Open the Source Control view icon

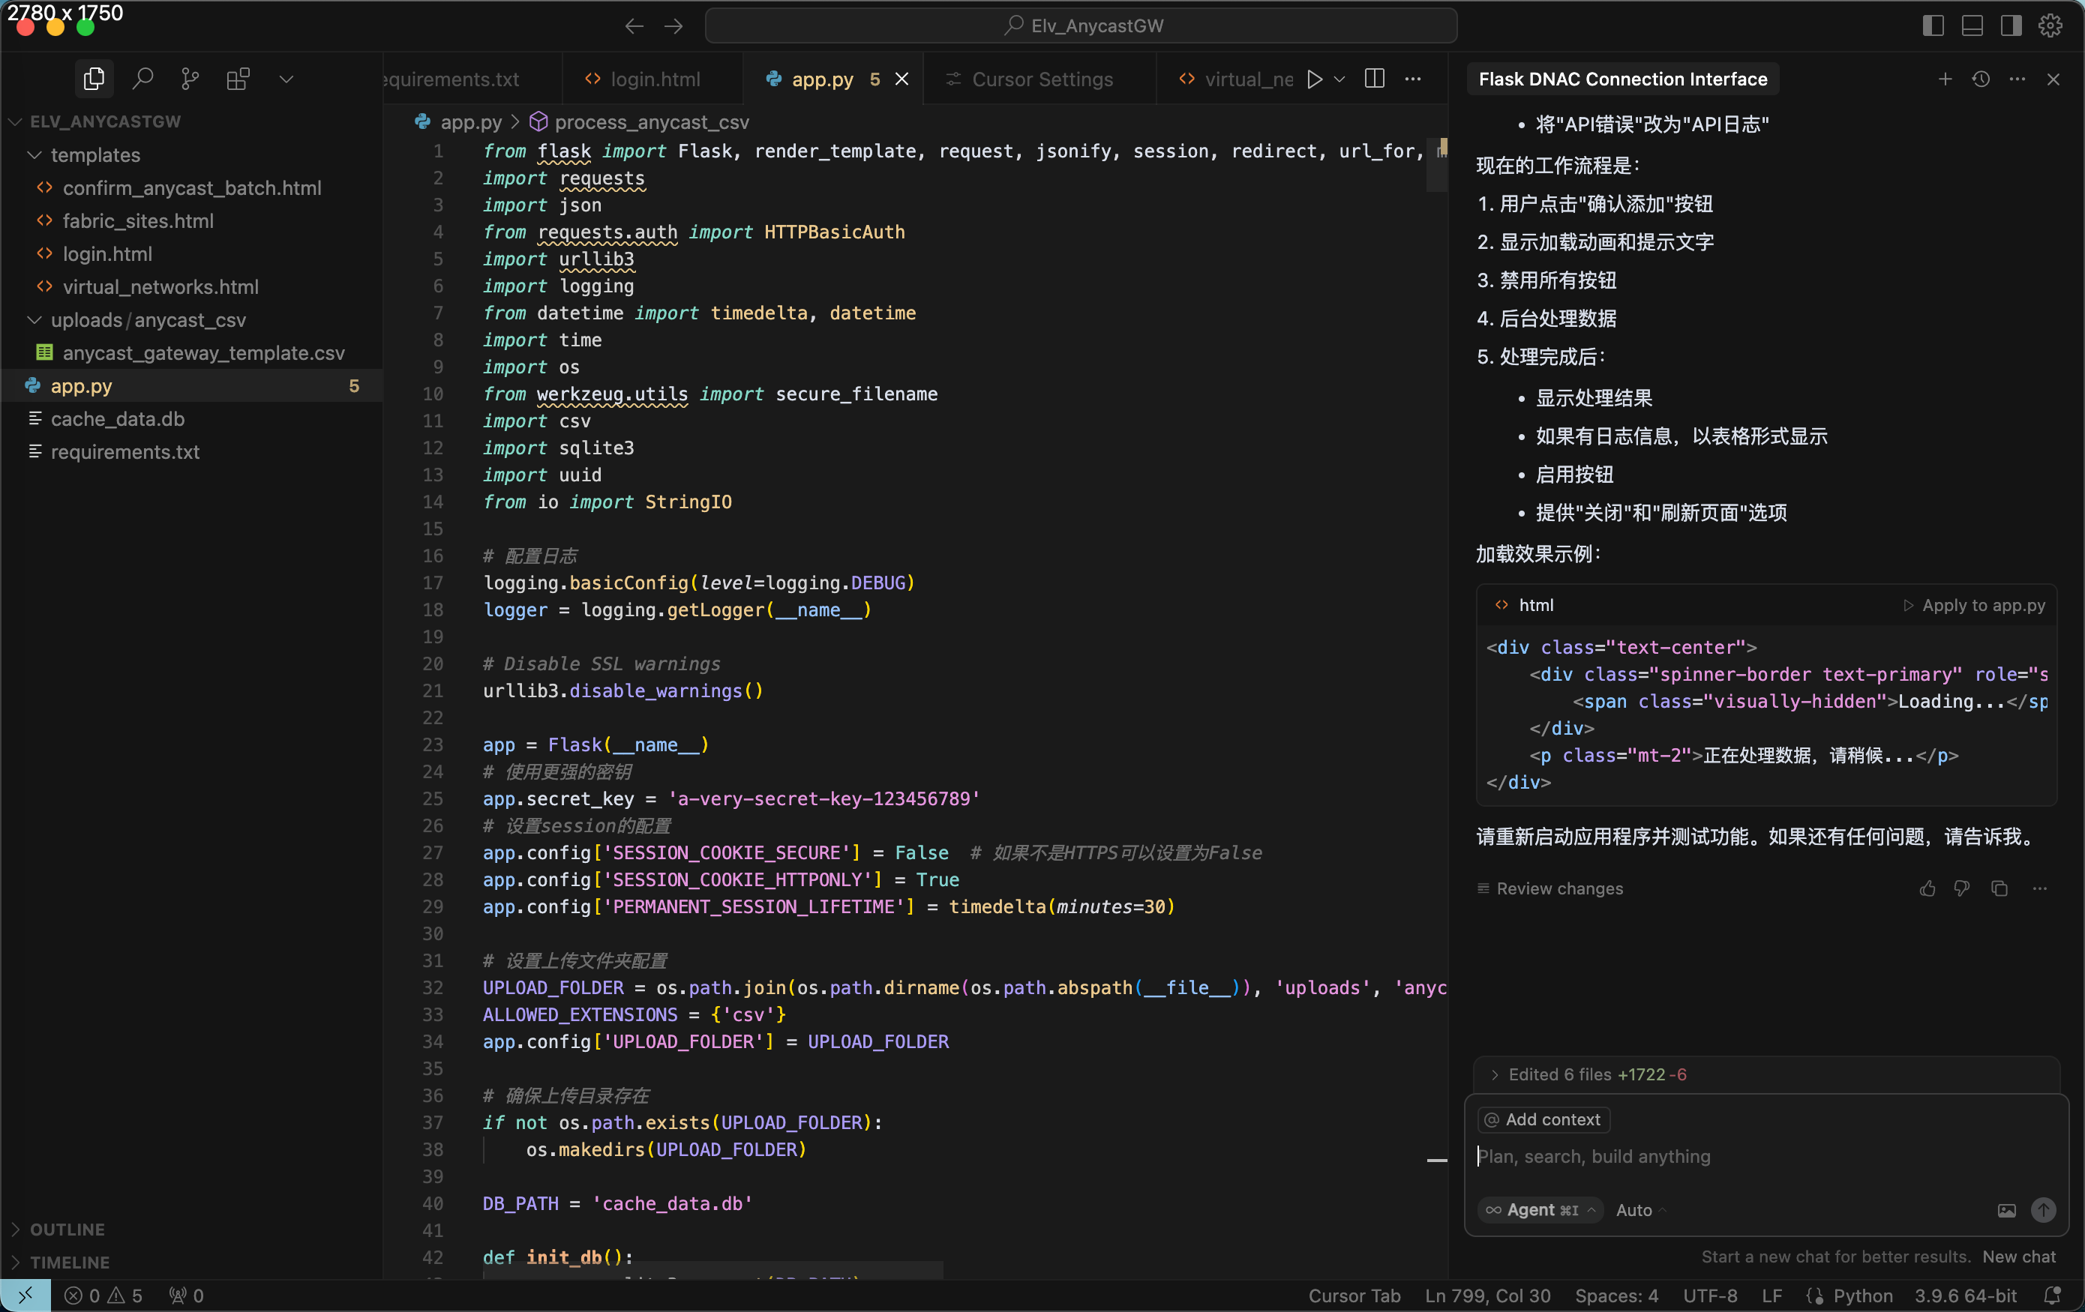coord(190,79)
